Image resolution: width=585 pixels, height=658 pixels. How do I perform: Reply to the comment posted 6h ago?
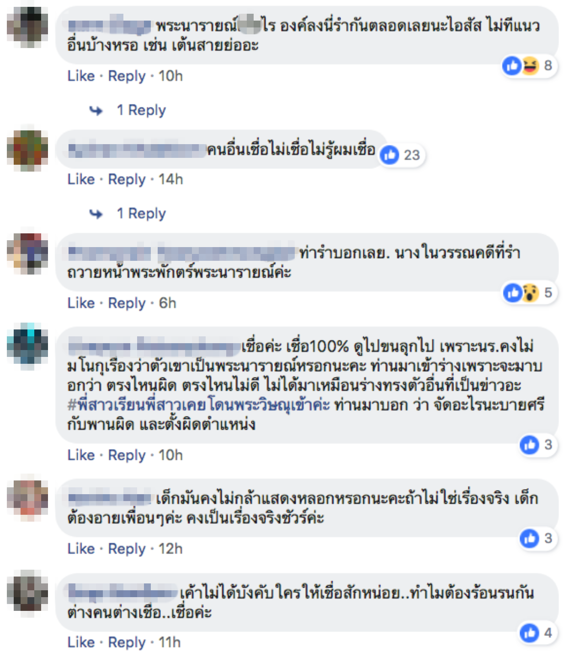point(127,303)
